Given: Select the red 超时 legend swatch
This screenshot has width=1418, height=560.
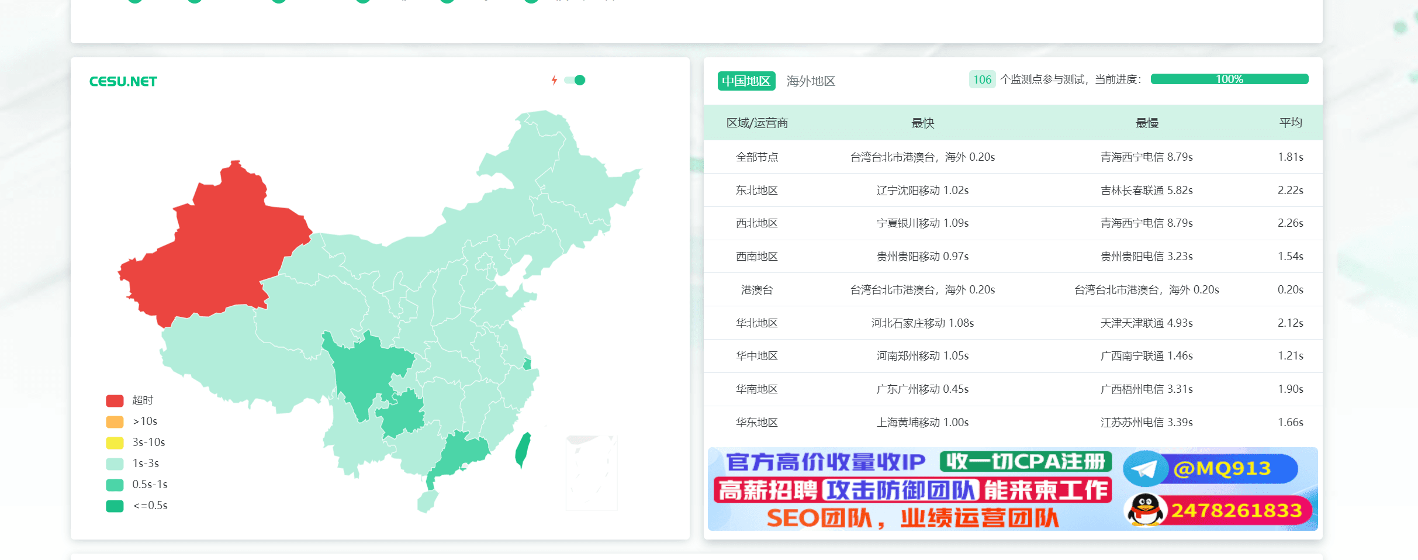Looking at the screenshot, I should pos(115,400).
